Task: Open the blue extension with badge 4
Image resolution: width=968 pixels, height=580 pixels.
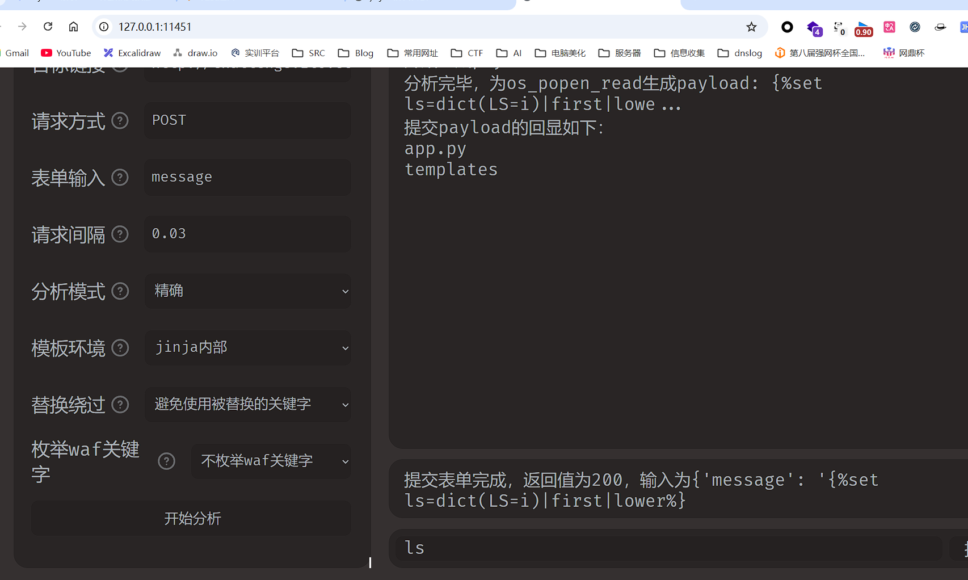Action: point(814,28)
